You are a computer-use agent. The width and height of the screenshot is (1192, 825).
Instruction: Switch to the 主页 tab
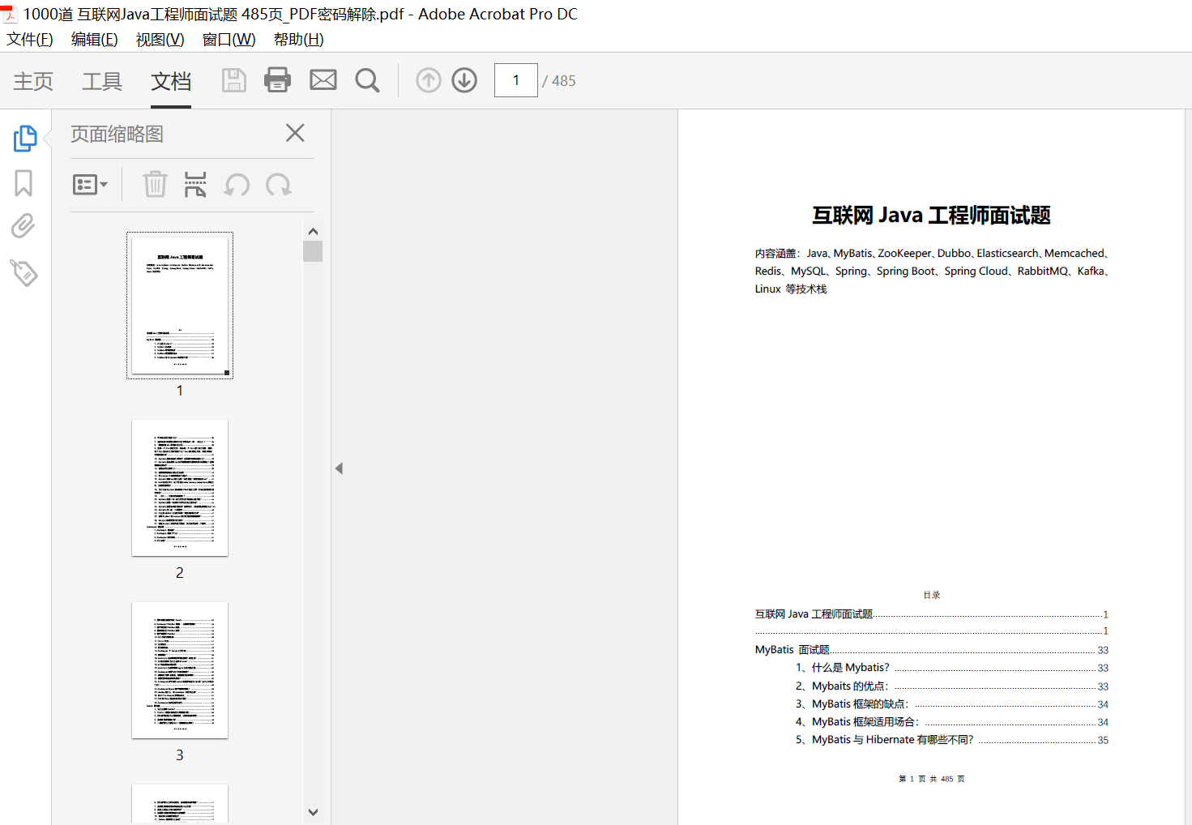tap(33, 81)
